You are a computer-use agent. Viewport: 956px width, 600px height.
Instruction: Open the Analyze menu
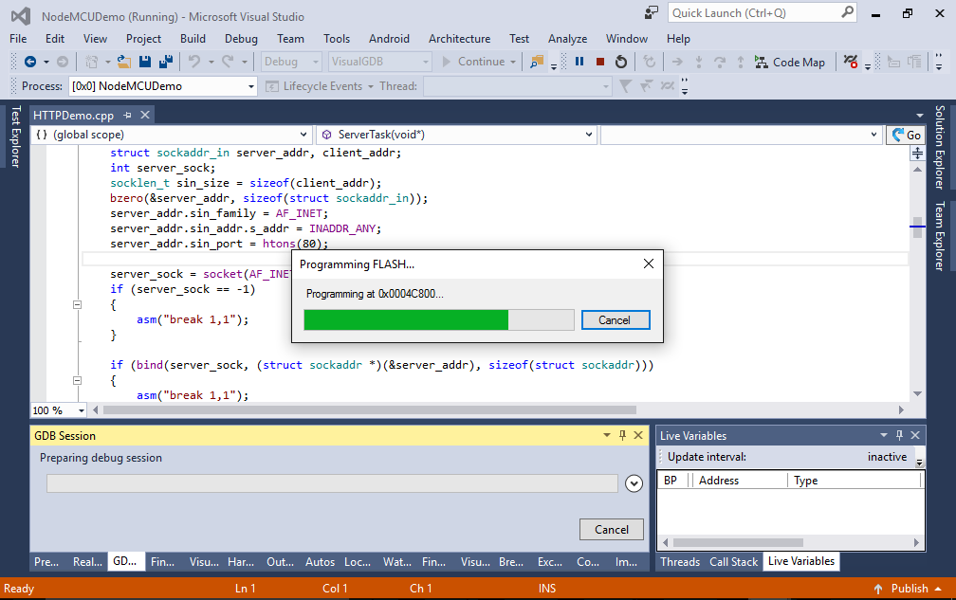[567, 38]
